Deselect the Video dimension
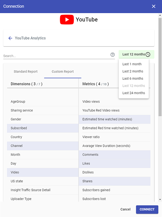Viewport: 162px width, 217px height. 43,172
